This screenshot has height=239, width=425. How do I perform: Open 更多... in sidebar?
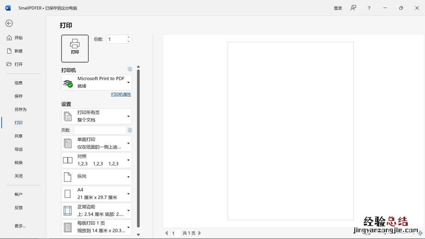20,226
